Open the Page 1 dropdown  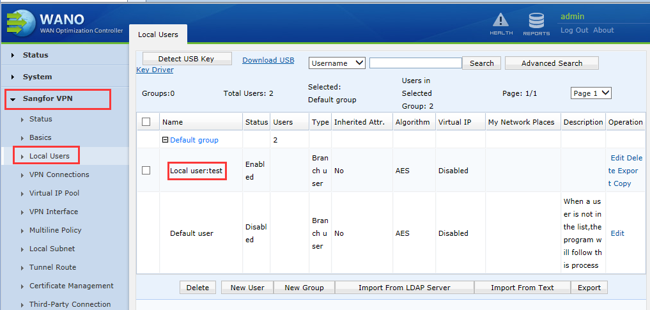[x=591, y=93]
